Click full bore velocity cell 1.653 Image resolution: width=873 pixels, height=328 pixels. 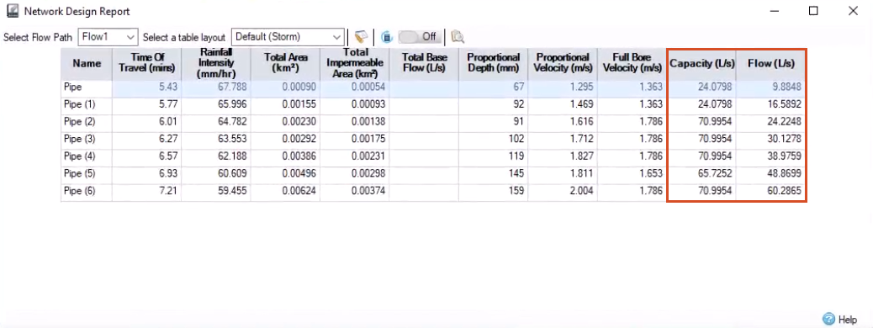click(x=632, y=174)
